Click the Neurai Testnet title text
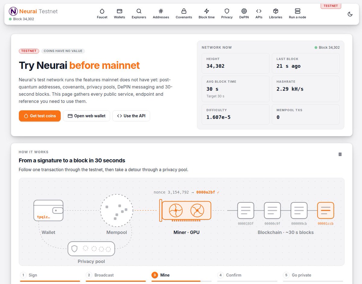Screen dimensions: 362x284 [x=38, y=11]
